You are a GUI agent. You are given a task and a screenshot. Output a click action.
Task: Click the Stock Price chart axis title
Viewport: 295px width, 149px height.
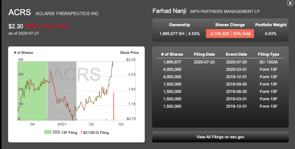click(130, 53)
